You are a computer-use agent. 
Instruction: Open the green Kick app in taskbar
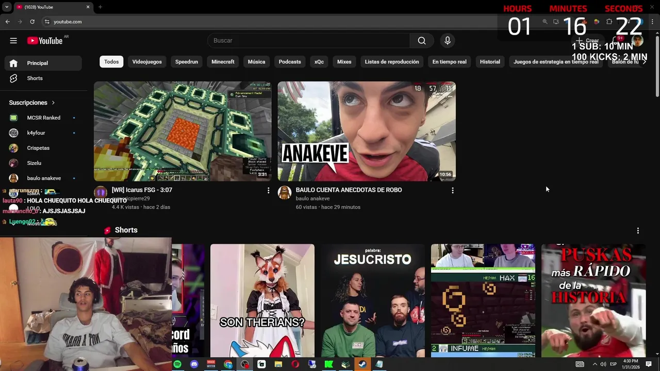pos(328,364)
